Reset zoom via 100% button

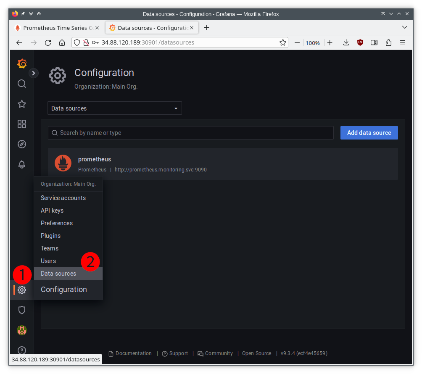coord(313,43)
